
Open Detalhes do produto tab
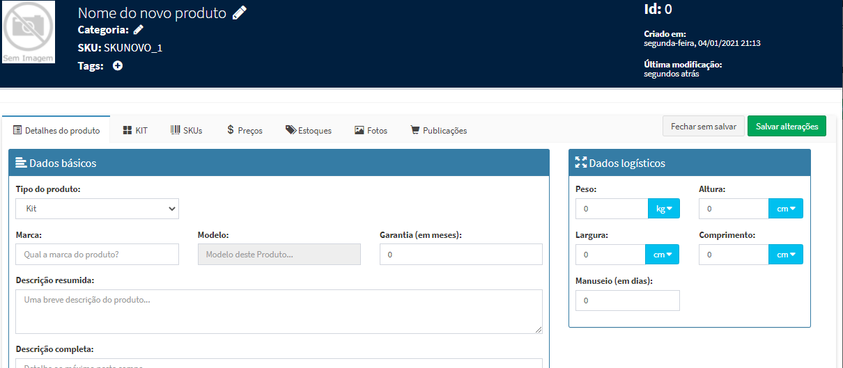[56, 130]
